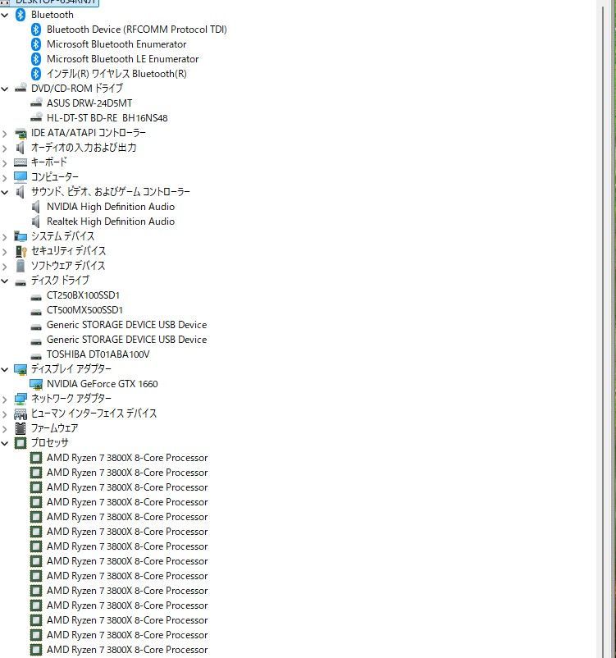Click the サウンド、ビデオ category speaker icon

pyautogui.click(x=20, y=192)
